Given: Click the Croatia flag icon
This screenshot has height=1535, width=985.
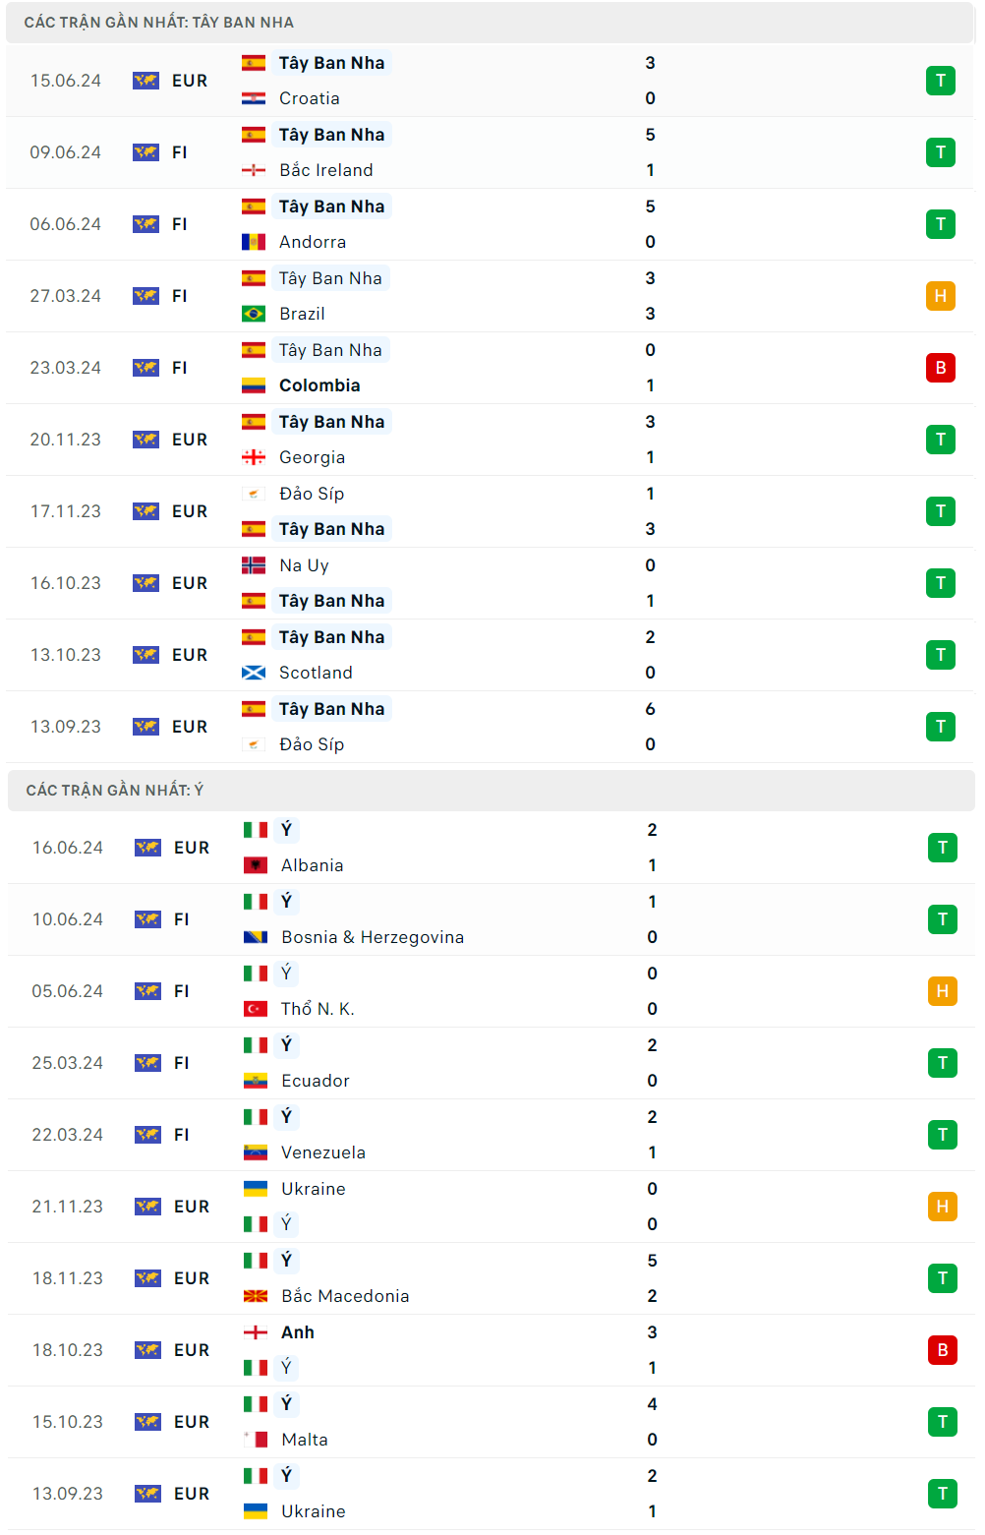Looking at the screenshot, I should click(254, 98).
